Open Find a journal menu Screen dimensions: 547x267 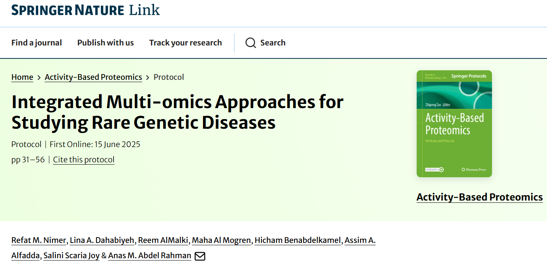(x=37, y=43)
